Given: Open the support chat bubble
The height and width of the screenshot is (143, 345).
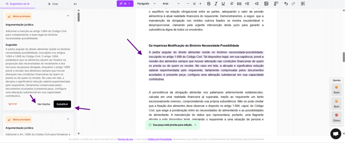Looking at the screenshot, I should (335, 134).
